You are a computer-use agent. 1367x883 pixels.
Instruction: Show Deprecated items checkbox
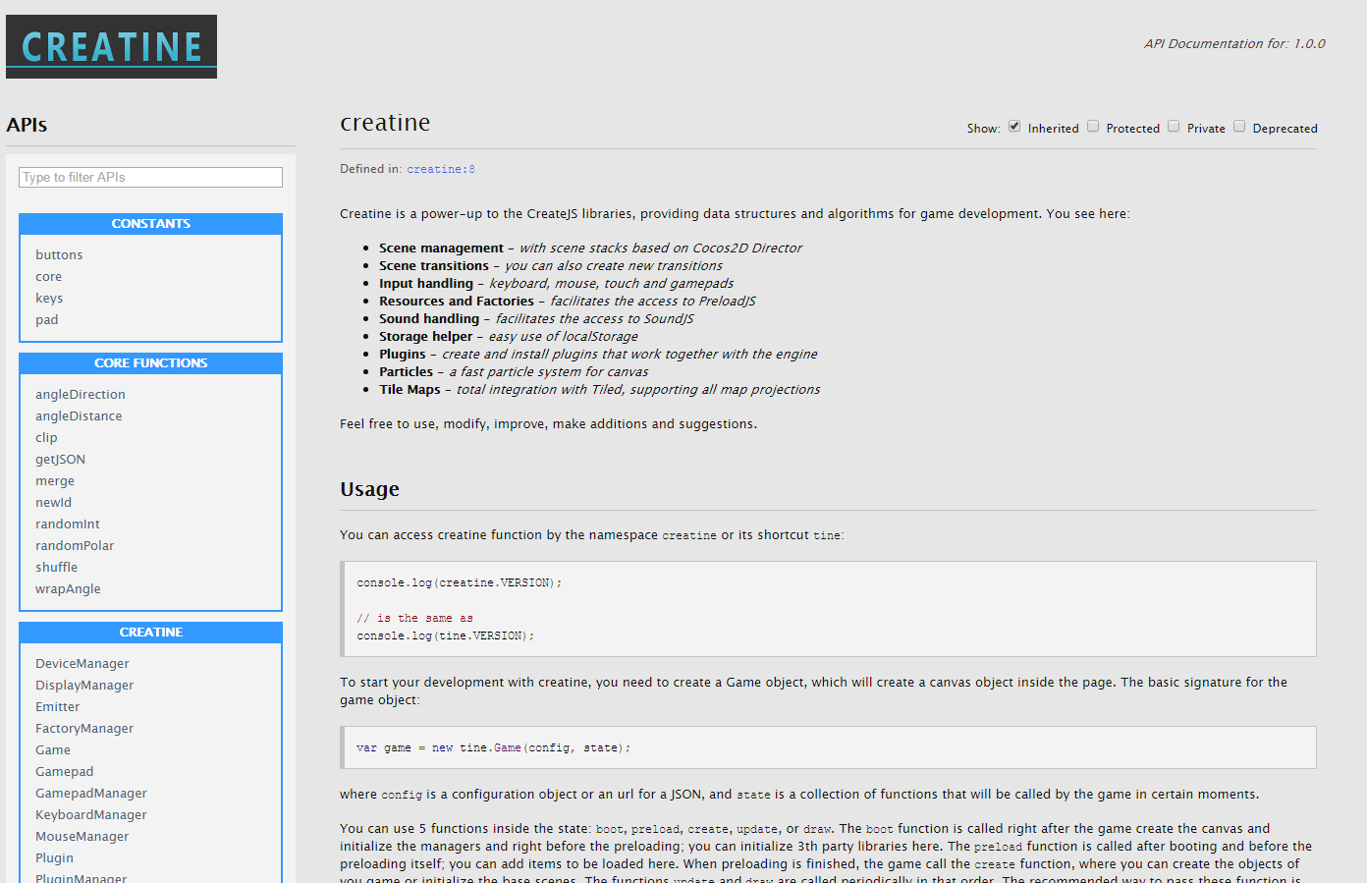[x=1239, y=127]
